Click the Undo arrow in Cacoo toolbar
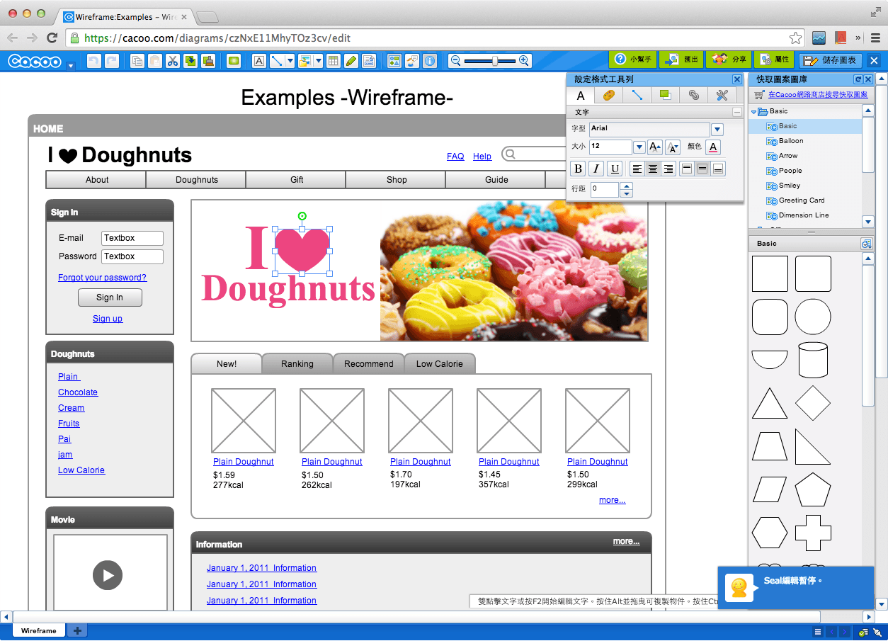The width and height of the screenshot is (888, 641). (93, 61)
